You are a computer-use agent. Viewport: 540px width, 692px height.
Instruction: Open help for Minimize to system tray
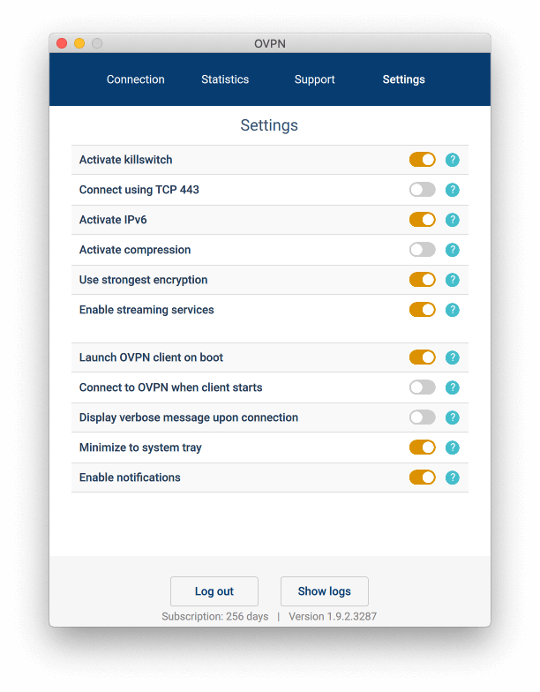click(x=452, y=448)
